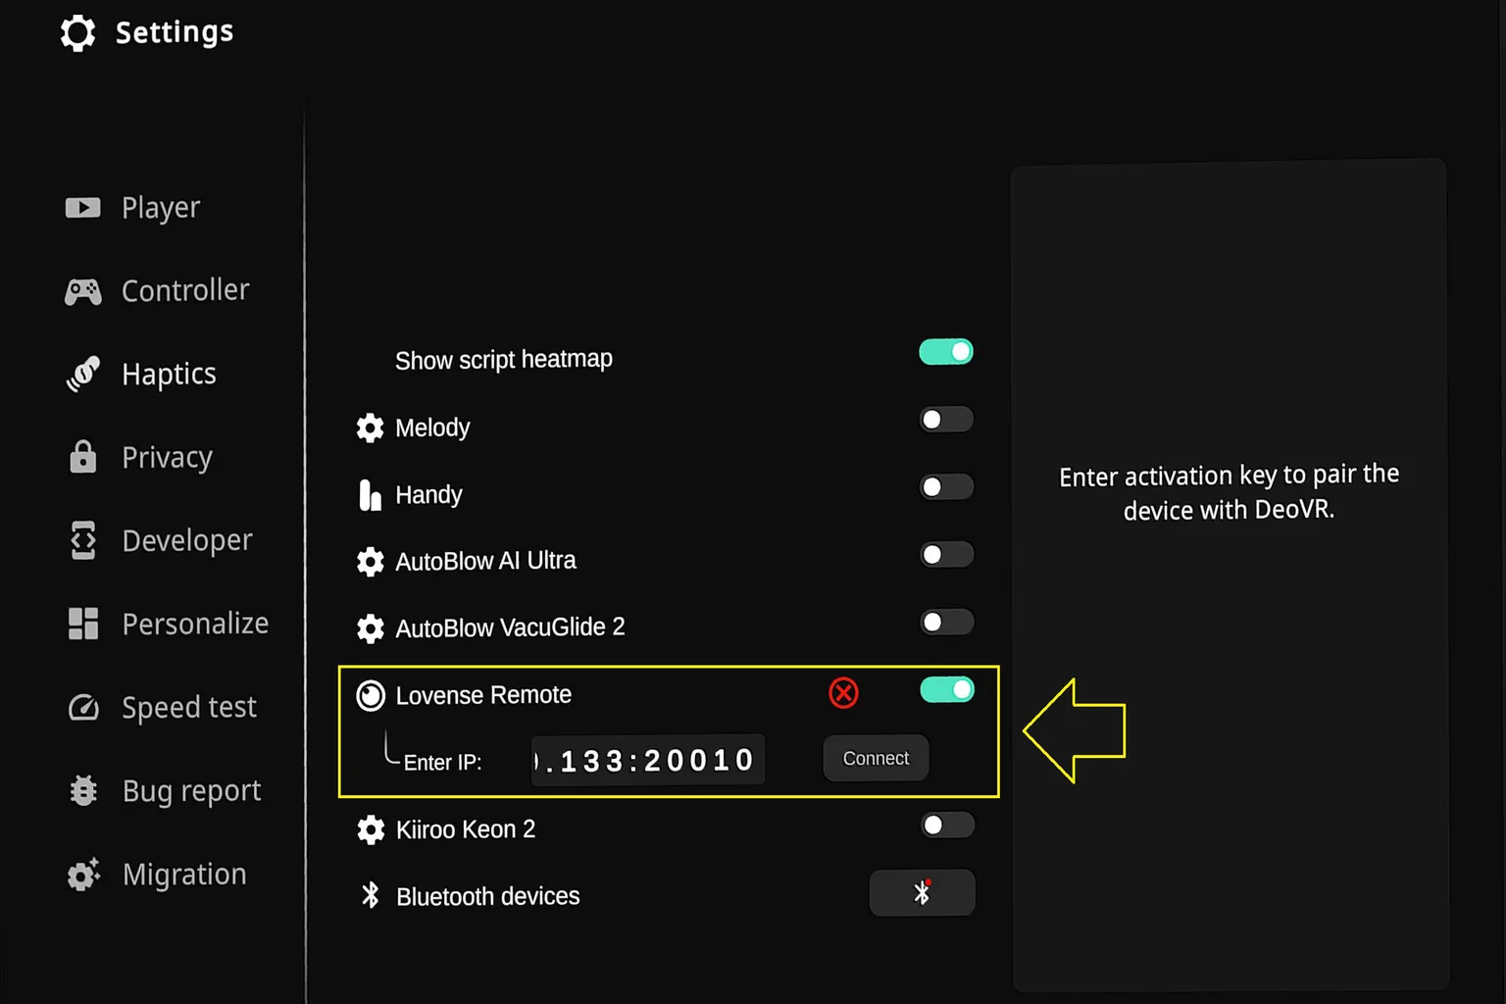
Task: Disable the Show script heatmap toggle
Action: click(x=946, y=352)
